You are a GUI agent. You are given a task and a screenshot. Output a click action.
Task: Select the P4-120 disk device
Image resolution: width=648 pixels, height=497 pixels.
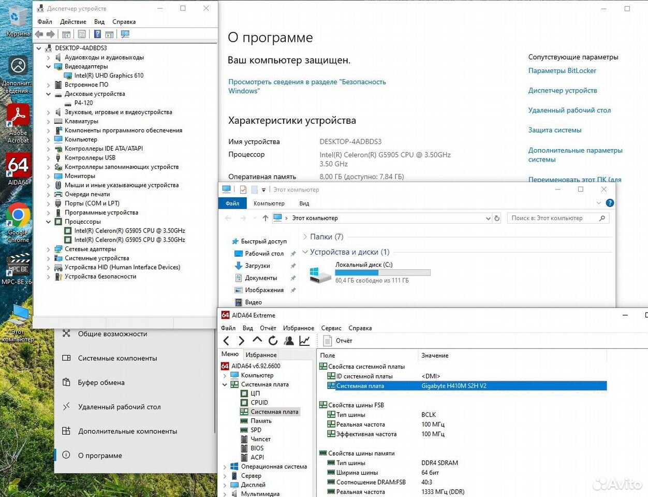point(83,103)
